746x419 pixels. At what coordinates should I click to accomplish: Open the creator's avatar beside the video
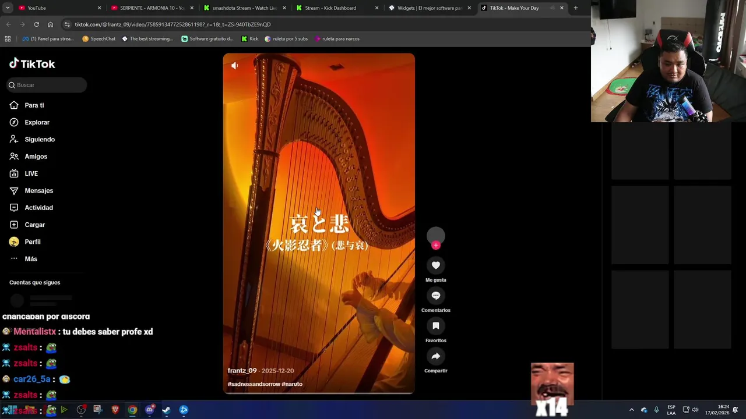pyautogui.click(x=435, y=236)
